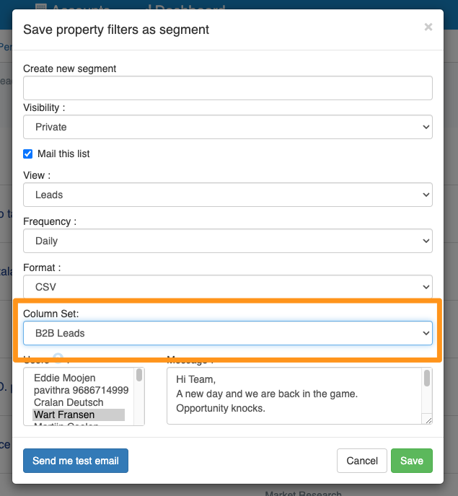458x496 pixels.
Task: Open the View dropdown showing Leads
Action: 228,195
